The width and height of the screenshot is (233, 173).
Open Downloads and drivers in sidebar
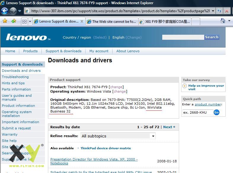click(x=21, y=71)
